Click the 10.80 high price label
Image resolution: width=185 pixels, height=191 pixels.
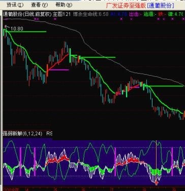tap(17, 29)
